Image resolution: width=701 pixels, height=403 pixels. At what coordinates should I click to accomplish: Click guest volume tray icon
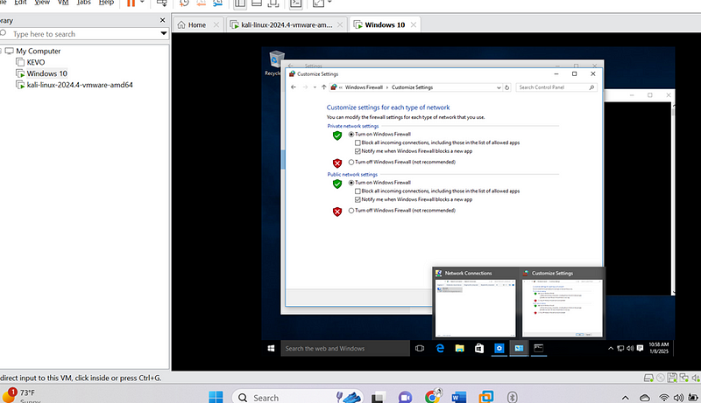(x=630, y=348)
